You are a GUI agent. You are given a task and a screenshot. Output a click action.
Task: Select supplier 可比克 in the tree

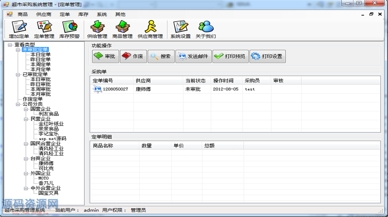pyautogui.click(x=46, y=168)
